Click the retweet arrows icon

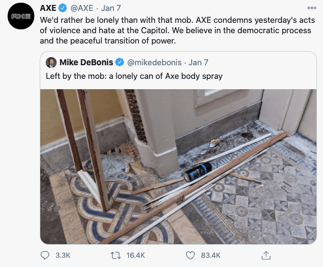tap(115, 256)
